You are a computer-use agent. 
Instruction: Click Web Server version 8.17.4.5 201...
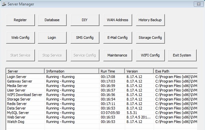(139, 117)
